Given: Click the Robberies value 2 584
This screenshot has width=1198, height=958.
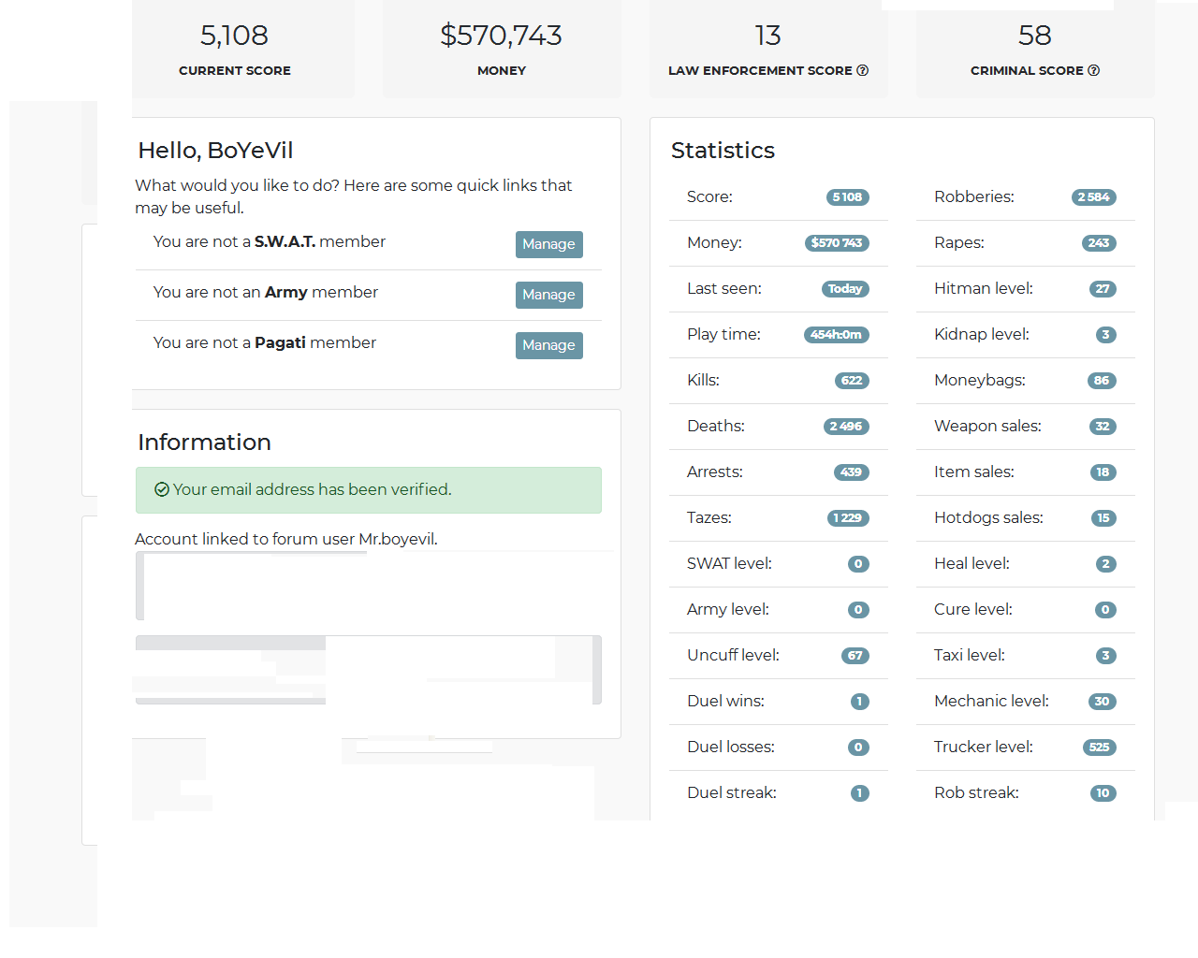Looking at the screenshot, I should pyautogui.click(x=1093, y=197).
